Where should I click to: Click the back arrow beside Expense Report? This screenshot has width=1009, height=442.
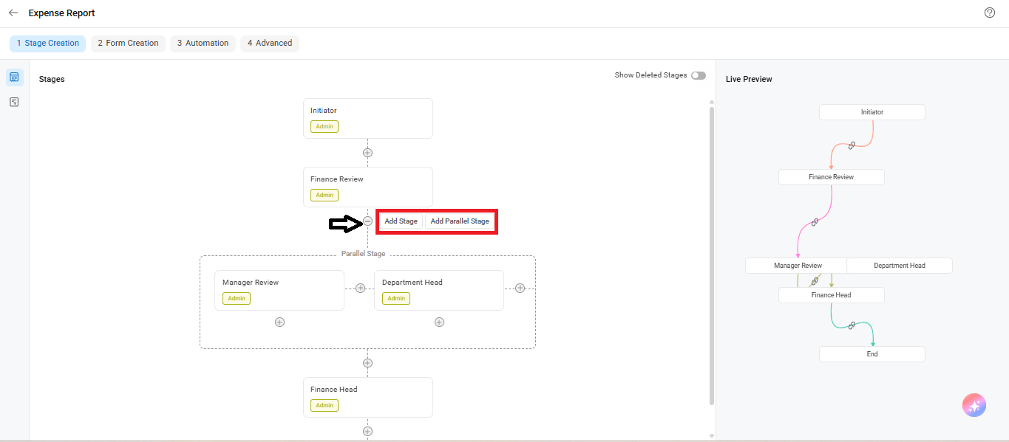(13, 13)
